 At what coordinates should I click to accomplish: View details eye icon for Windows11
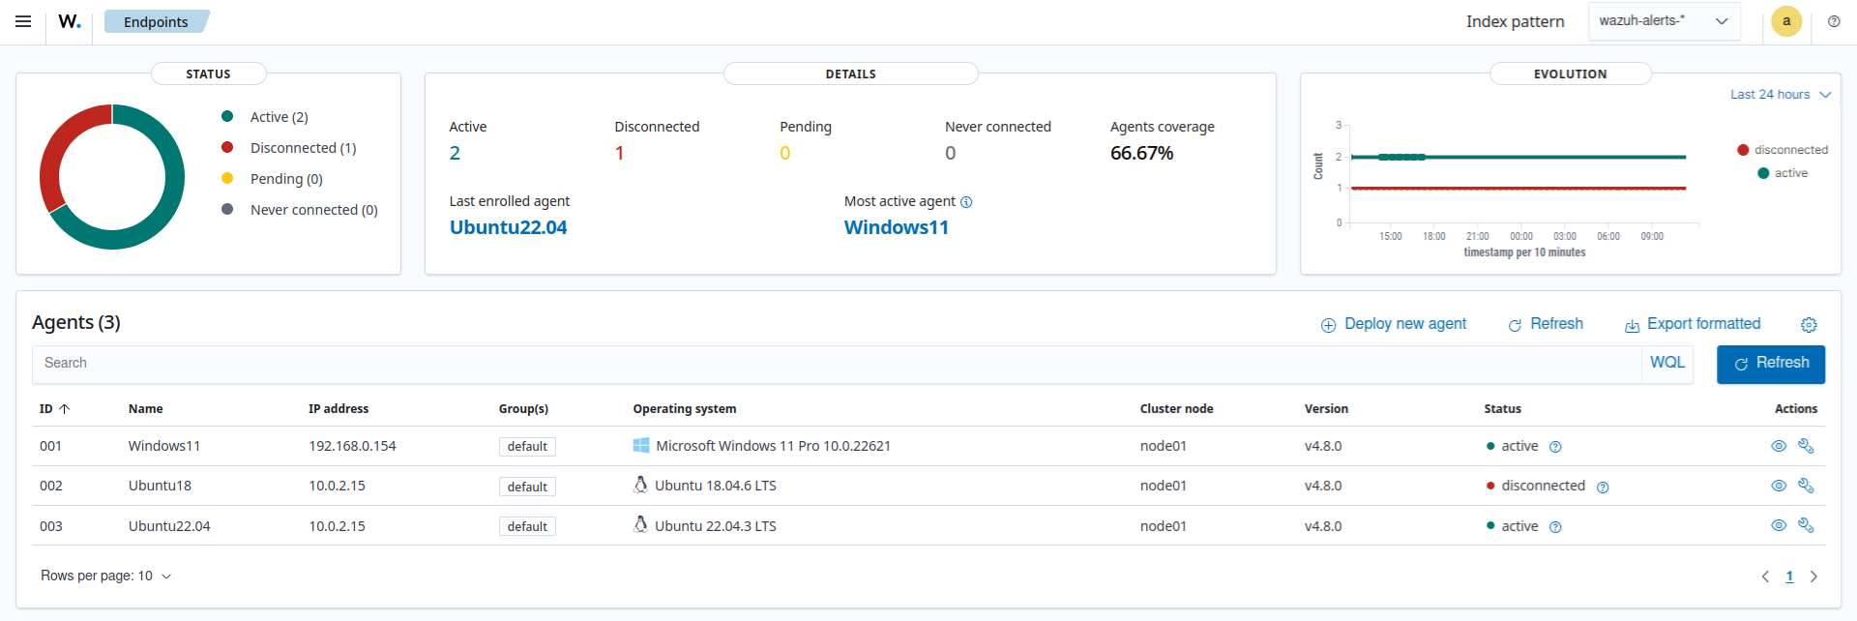tap(1778, 446)
